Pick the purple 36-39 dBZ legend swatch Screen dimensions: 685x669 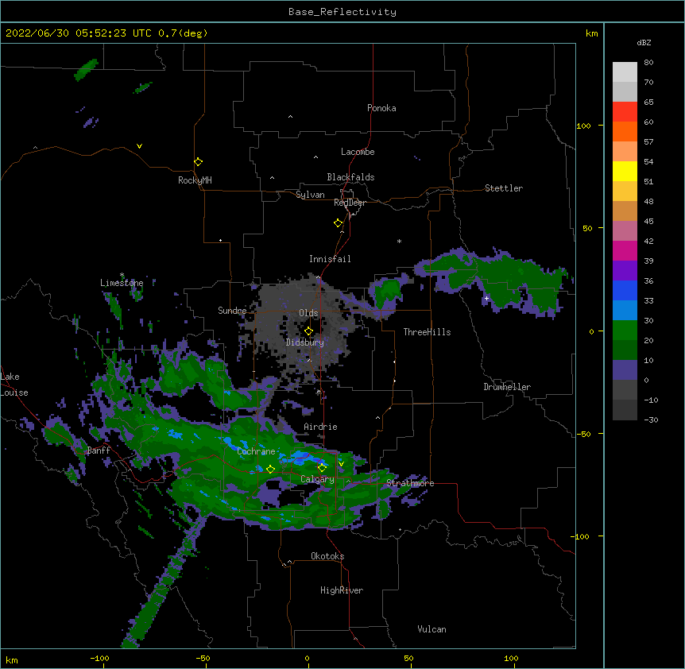(625, 271)
